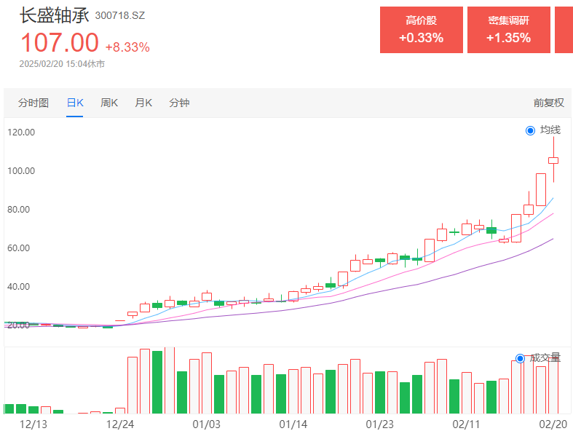Click the 120.00 price axis label

pos(21,132)
